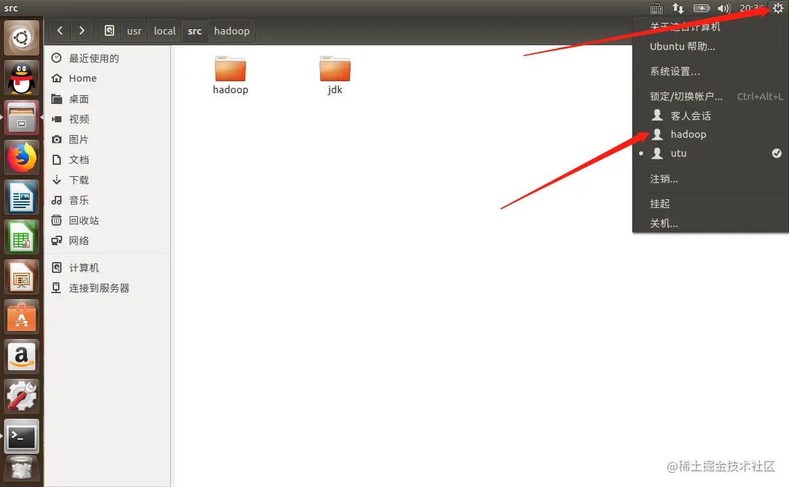This screenshot has width=789, height=487.
Task: Open the sound volume indicator
Action: [x=723, y=8]
